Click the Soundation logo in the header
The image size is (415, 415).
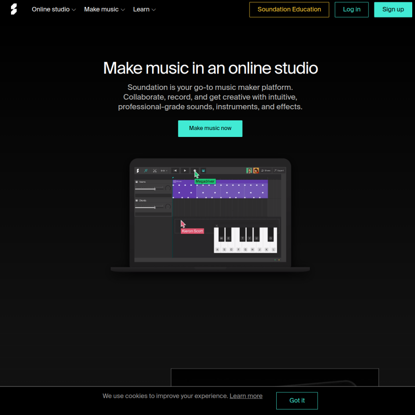(x=14, y=9)
